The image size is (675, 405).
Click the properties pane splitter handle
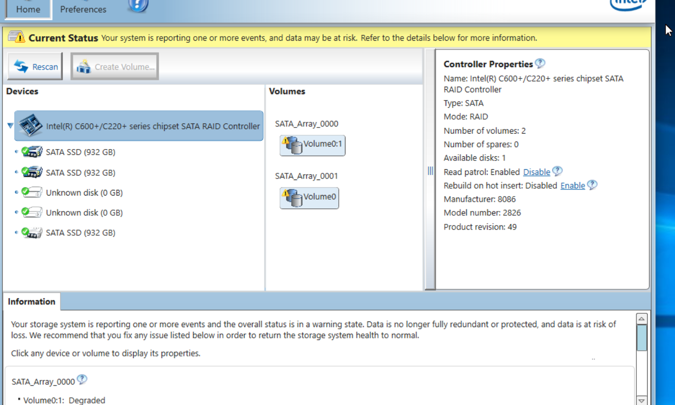click(x=430, y=170)
